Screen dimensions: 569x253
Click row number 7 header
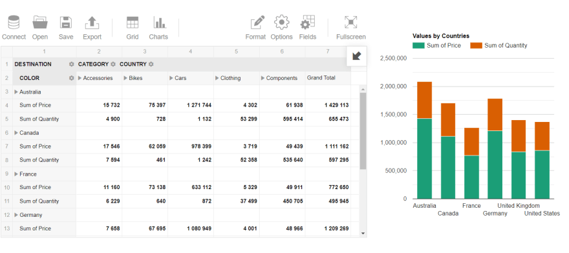(6, 147)
